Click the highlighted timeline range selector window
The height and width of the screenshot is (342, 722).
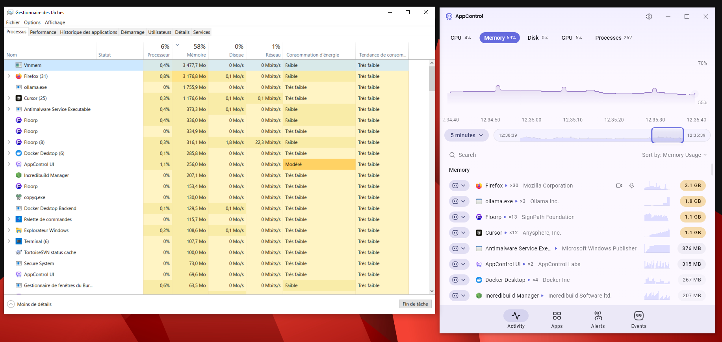click(667, 135)
